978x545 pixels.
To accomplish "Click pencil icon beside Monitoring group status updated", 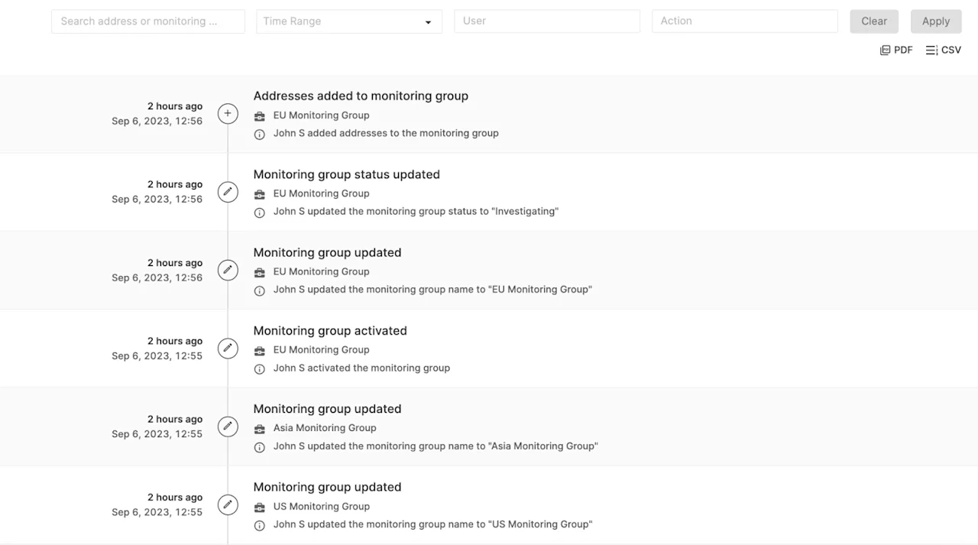I will click(x=228, y=192).
